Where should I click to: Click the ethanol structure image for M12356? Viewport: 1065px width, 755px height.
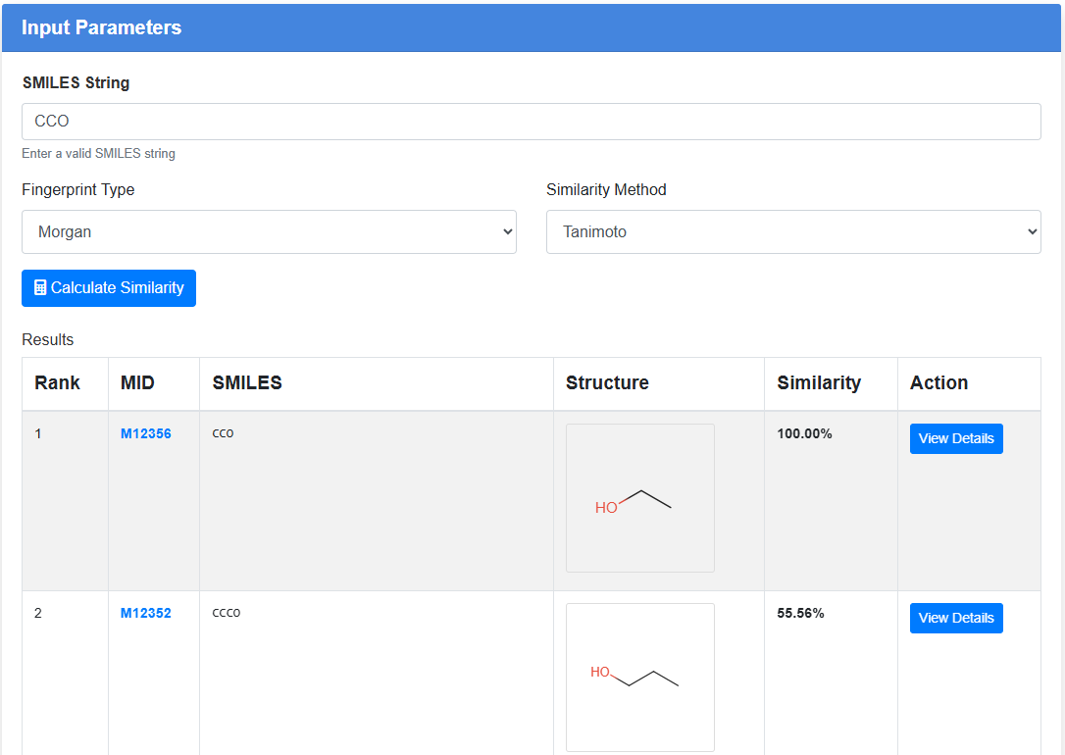(640, 498)
